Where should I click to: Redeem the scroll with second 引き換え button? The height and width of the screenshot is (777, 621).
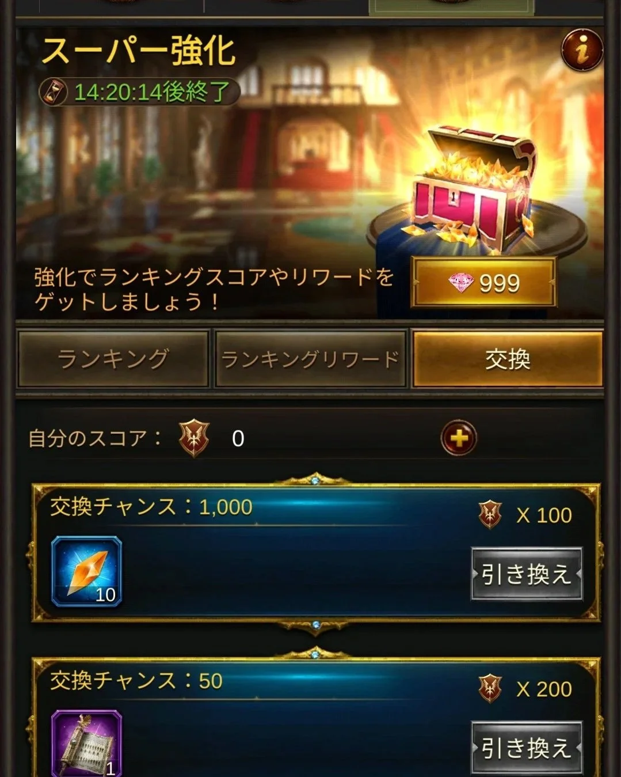coord(526,748)
